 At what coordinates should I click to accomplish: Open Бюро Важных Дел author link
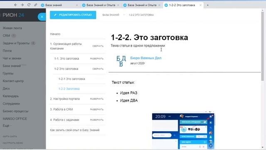click(146, 58)
